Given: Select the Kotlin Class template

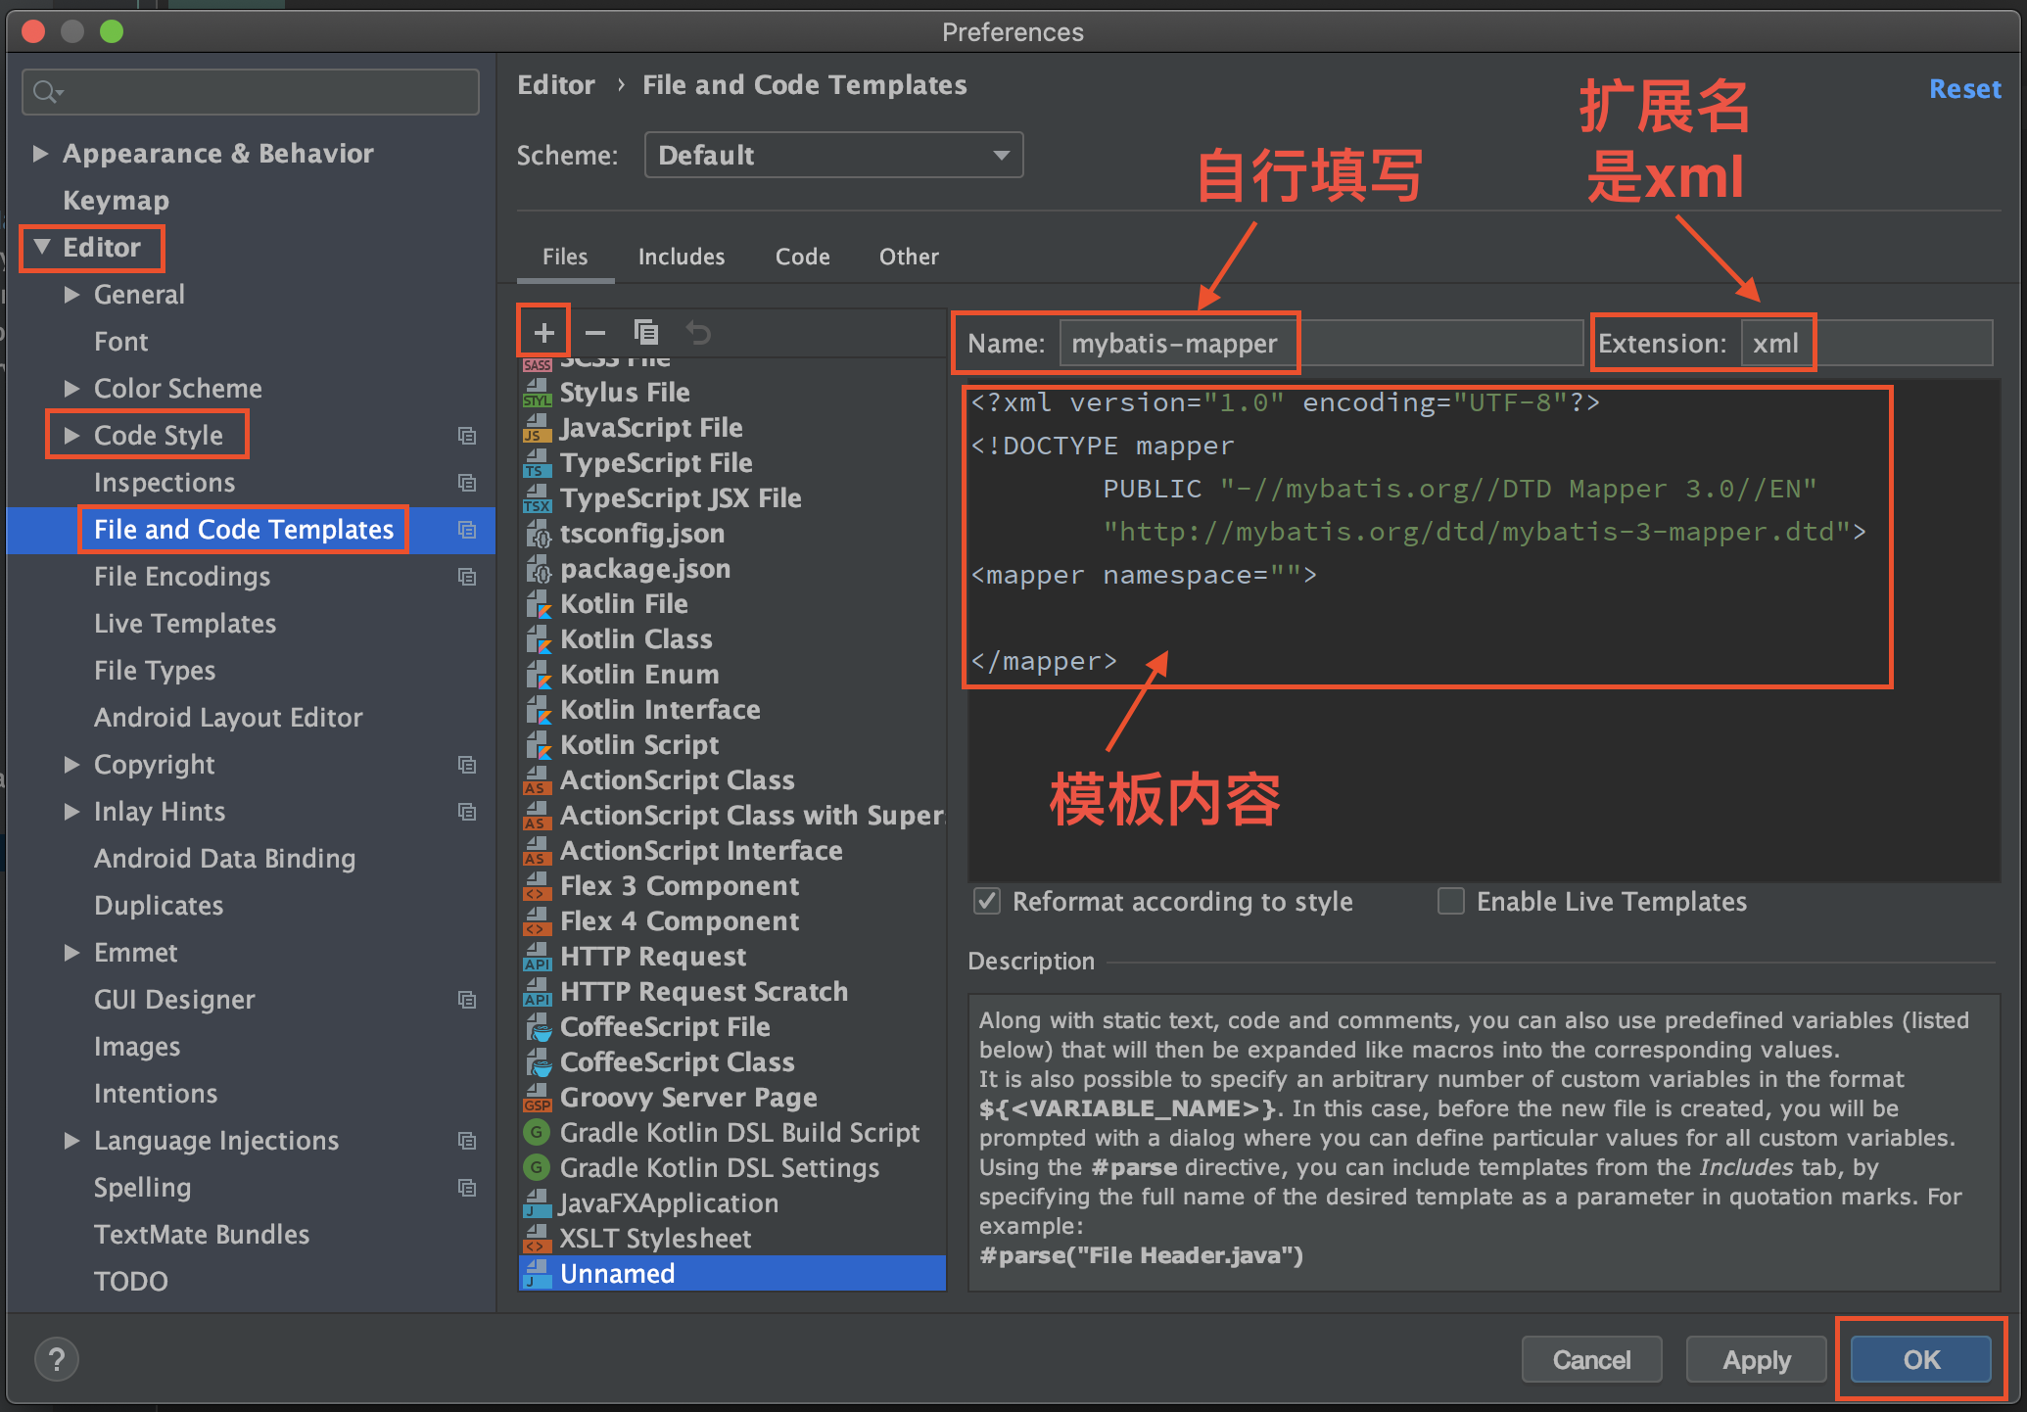Looking at the screenshot, I should pos(636,639).
